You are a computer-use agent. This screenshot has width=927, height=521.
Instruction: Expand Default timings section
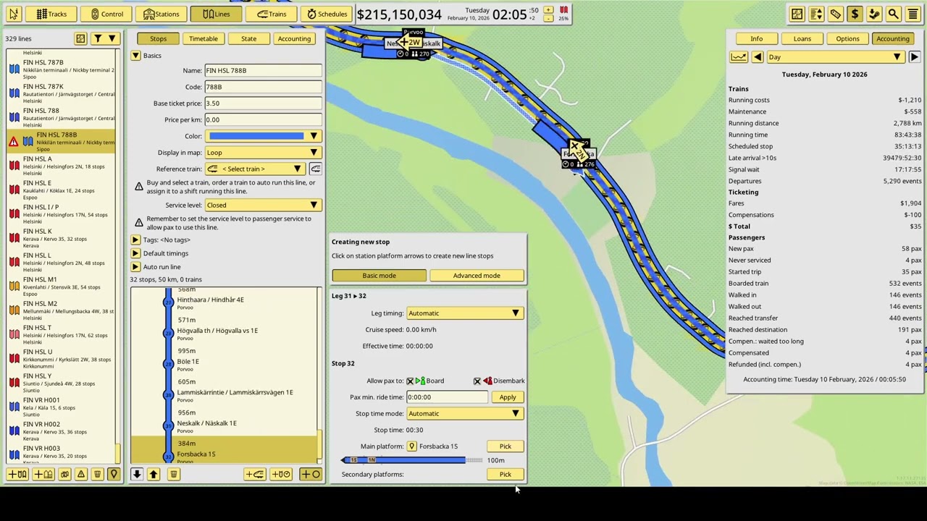coord(135,253)
